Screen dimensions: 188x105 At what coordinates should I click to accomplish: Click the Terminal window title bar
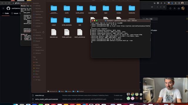121,21
